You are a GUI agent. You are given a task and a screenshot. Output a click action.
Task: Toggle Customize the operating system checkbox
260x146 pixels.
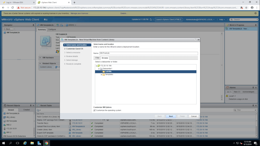point(95,110)
